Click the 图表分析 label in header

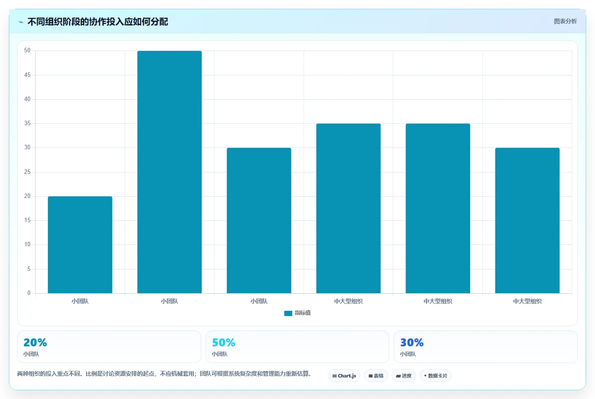(565, 21)
